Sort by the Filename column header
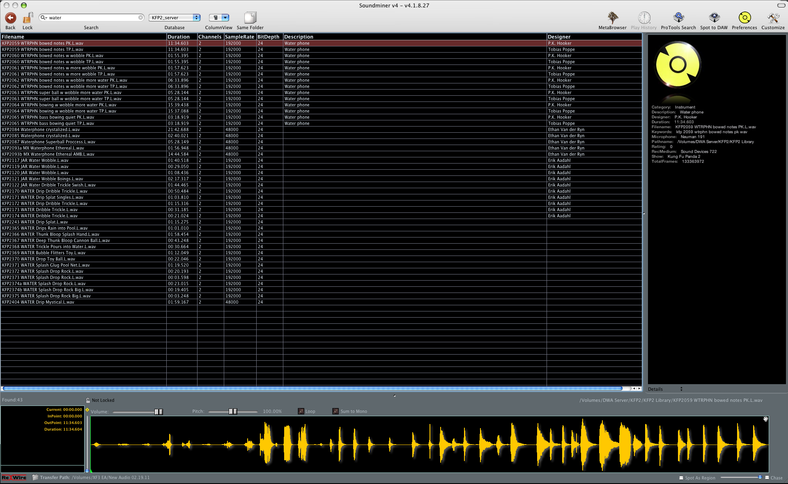The height and width of the screenshot is (484, 788). tap(83, 37)
